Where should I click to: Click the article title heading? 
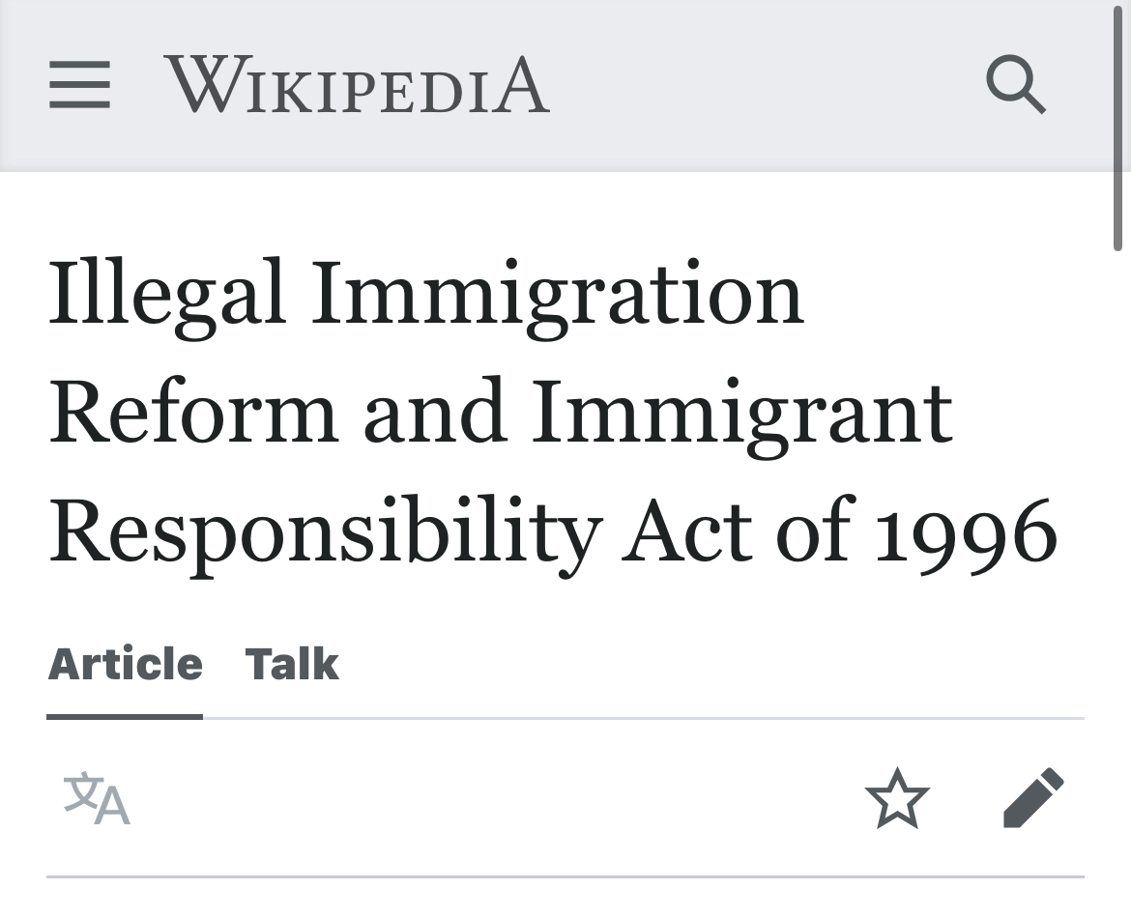551,412
